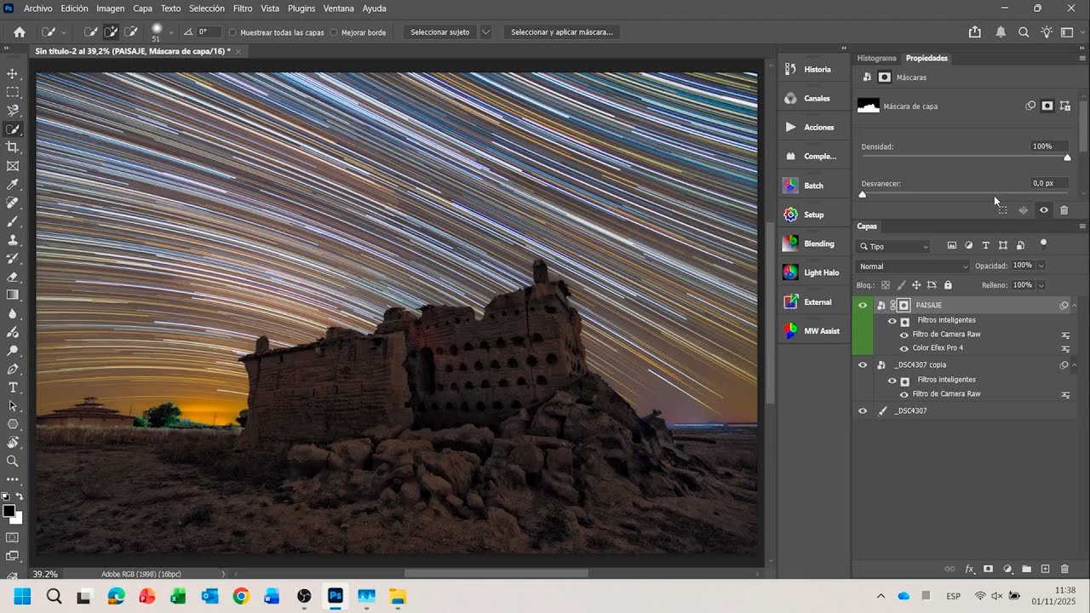Toggle Color Efex Pro 4 filter visibility
Screen dimensions: 1090x613
904,348
